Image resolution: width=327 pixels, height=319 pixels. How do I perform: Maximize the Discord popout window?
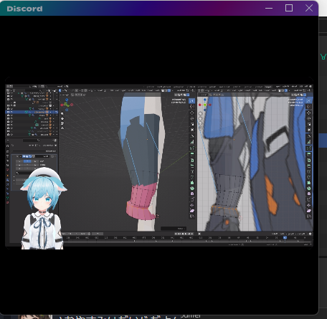[x=289, y=8]
